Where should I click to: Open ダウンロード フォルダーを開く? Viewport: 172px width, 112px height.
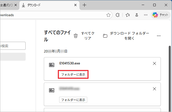129,36
